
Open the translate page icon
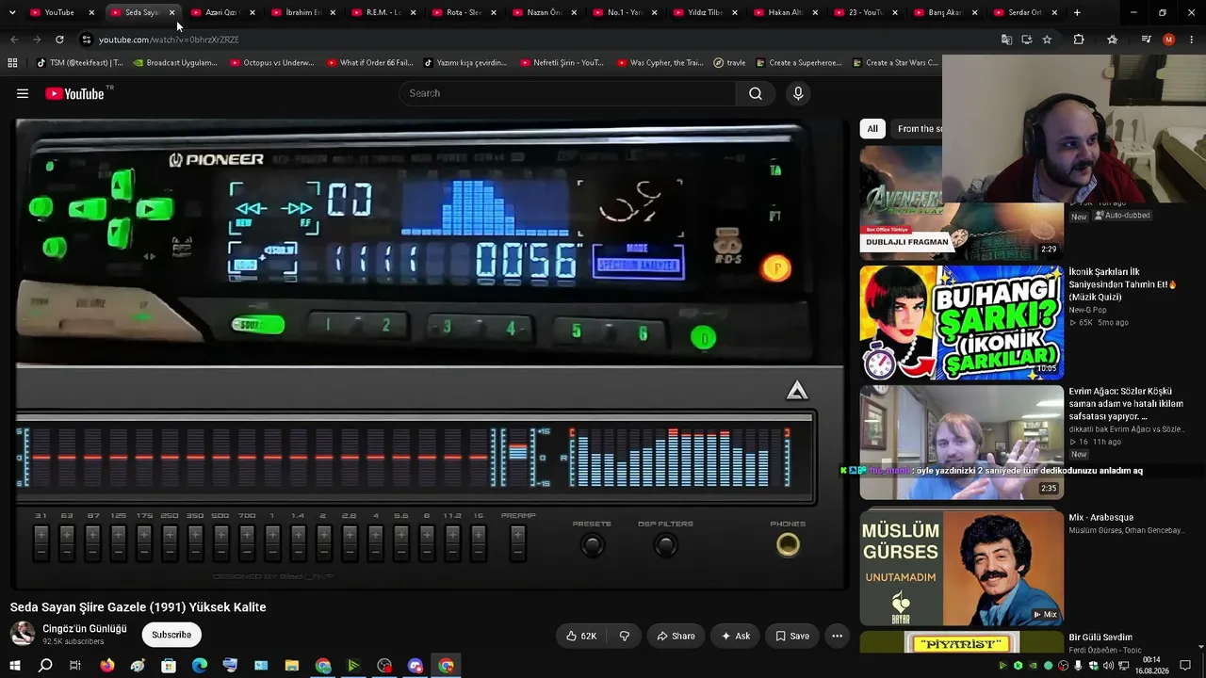click(1006, 40)
